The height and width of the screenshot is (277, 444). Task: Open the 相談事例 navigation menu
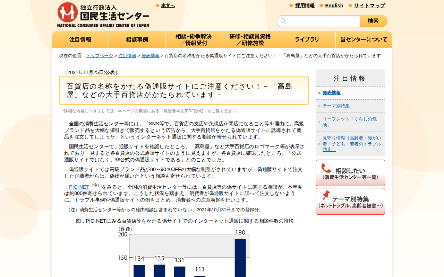pos(137,39)
